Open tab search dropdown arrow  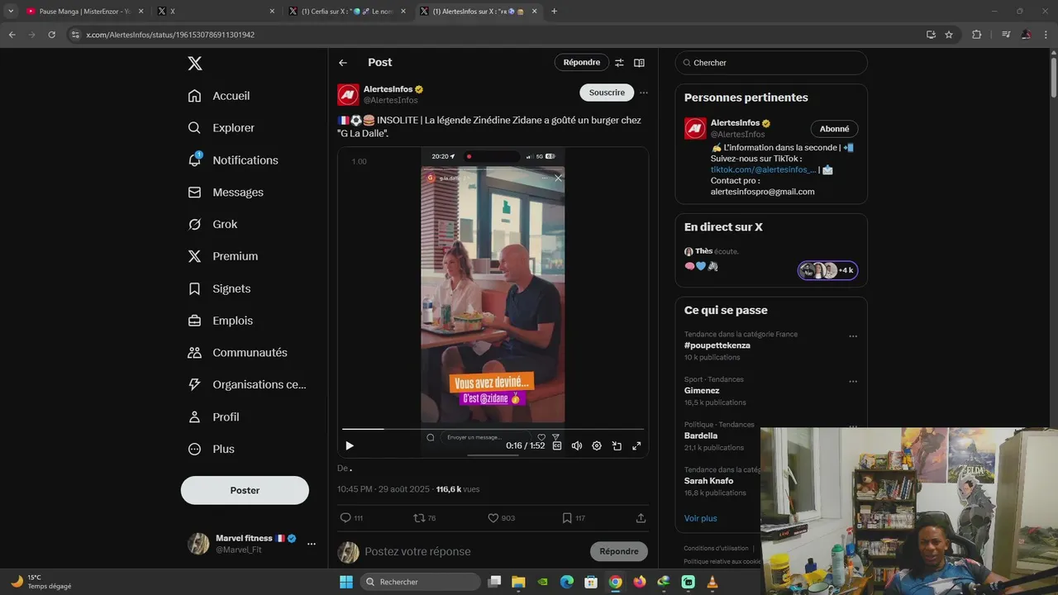[11, 12]
